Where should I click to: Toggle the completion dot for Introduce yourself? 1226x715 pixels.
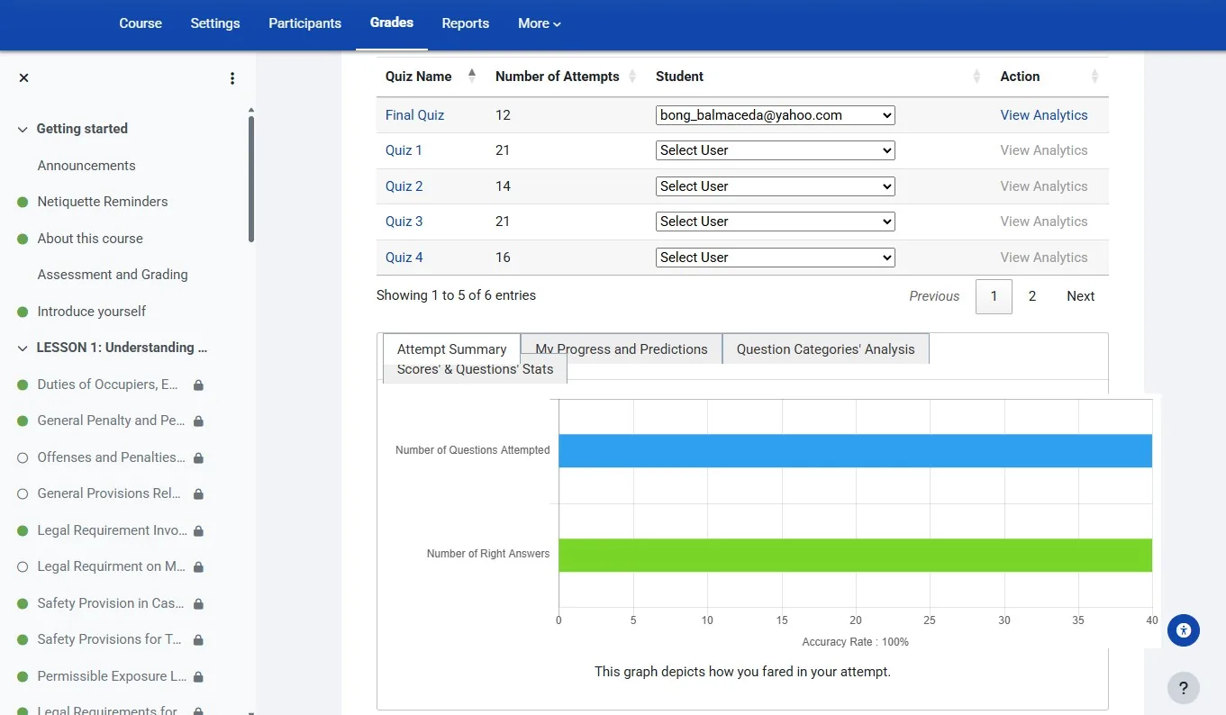pyautogui.click(x=23, y=311)
